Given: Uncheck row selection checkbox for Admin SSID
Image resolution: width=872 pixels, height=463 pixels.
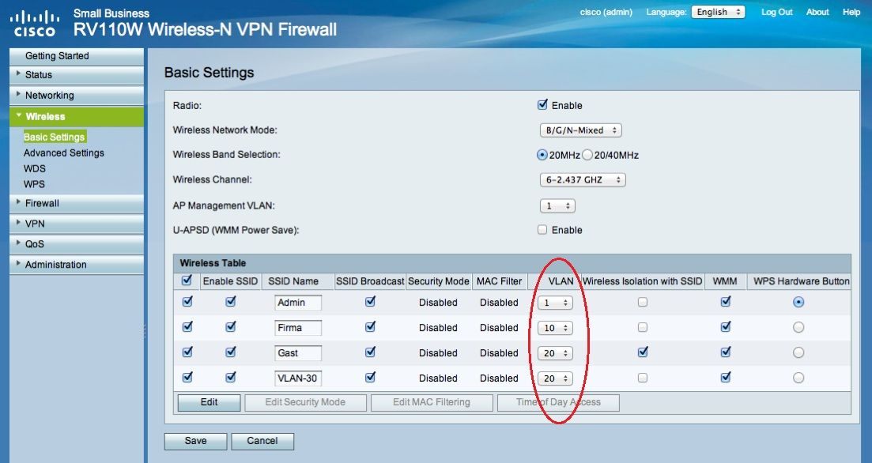Looking at the screenshot, I should (187, 301).
